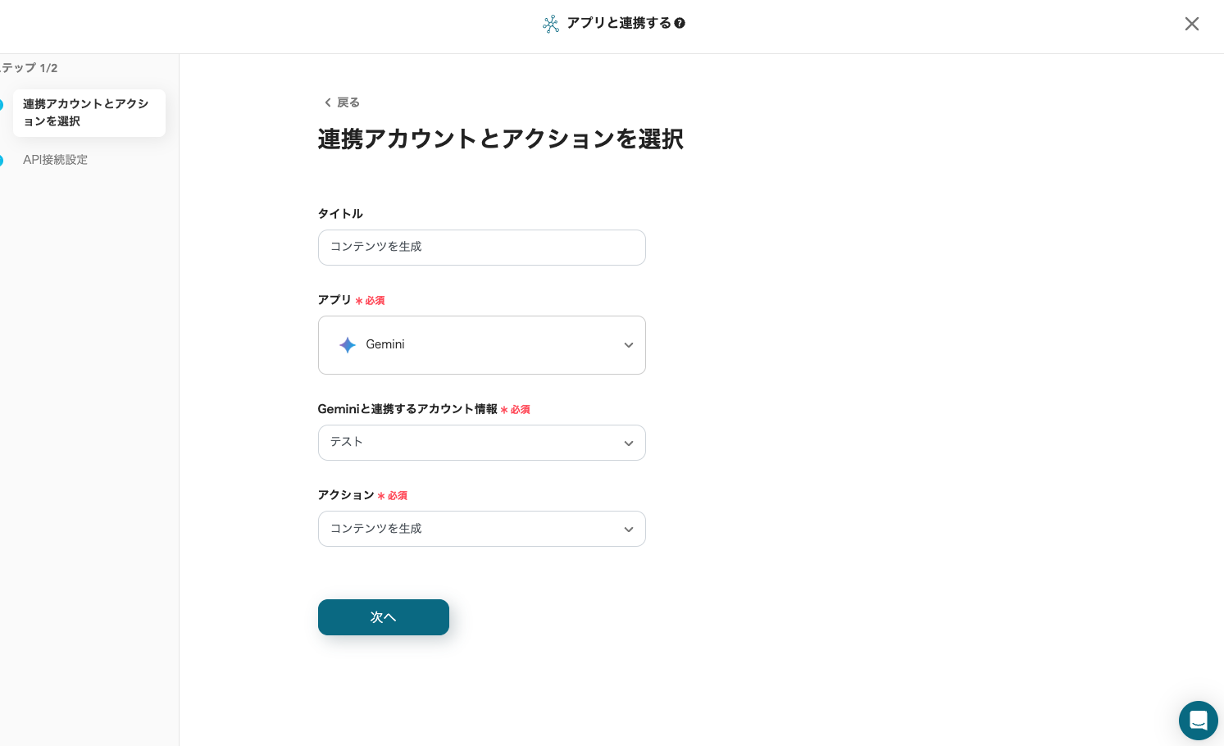Screen dimensions: 1224x746
Task: Click the first step indicator dot
Action: coord(1,105)
